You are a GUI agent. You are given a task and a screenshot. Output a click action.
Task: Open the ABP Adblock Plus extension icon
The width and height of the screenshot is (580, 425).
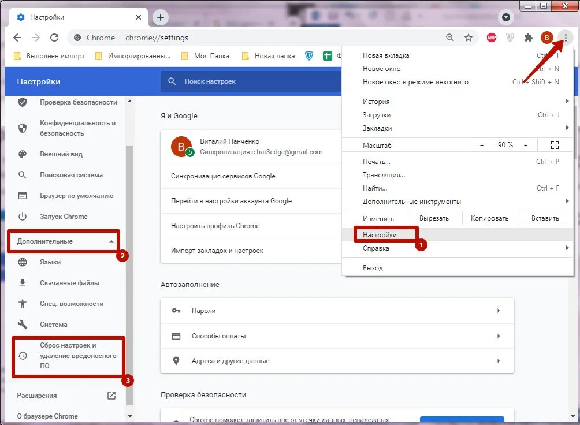pyautogui.click(x=492, y=38)
